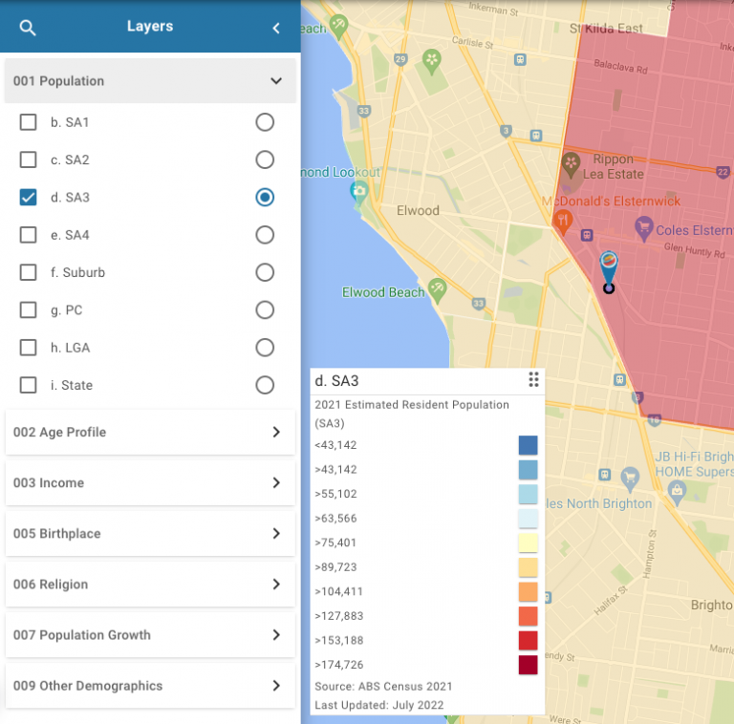Click the Coles Elsternwick shopping cart marker
Screen dimensions: 734x724
(x=643, y=228)
